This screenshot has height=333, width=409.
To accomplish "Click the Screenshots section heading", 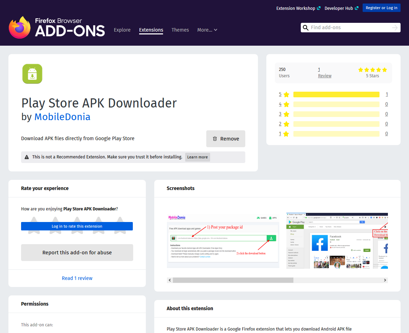I will (181, 188).
